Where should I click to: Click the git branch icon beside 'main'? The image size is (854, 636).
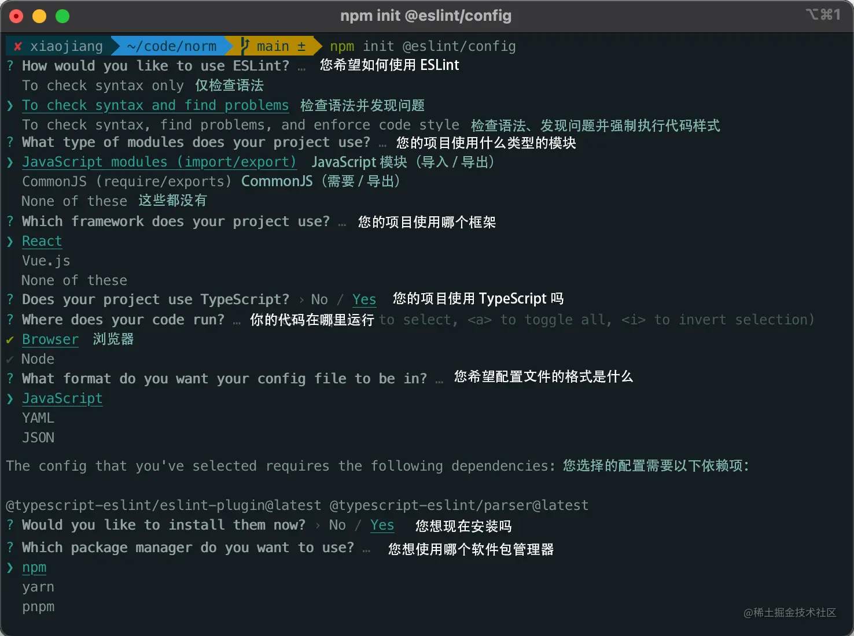[x=245, y=46]
